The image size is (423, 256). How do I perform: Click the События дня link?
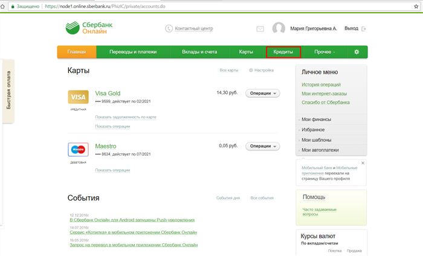228,198
